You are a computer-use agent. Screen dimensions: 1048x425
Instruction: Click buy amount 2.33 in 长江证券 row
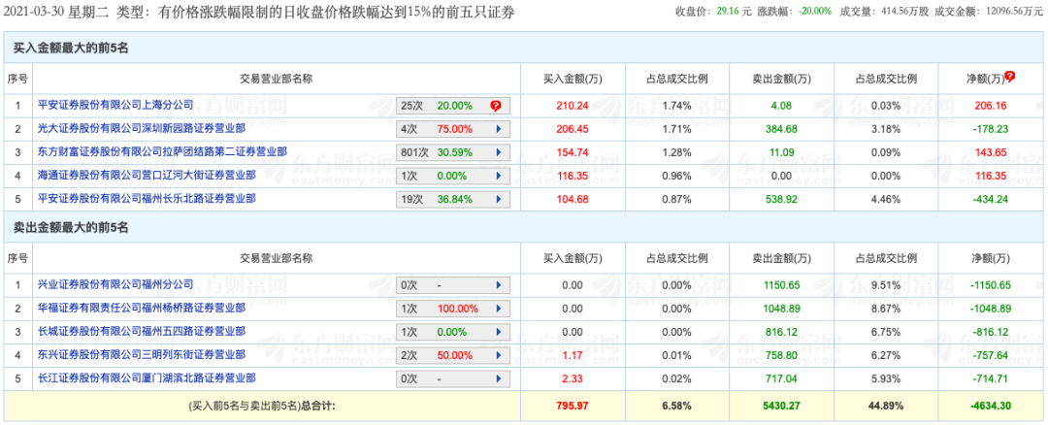click(x=572, y=378)
